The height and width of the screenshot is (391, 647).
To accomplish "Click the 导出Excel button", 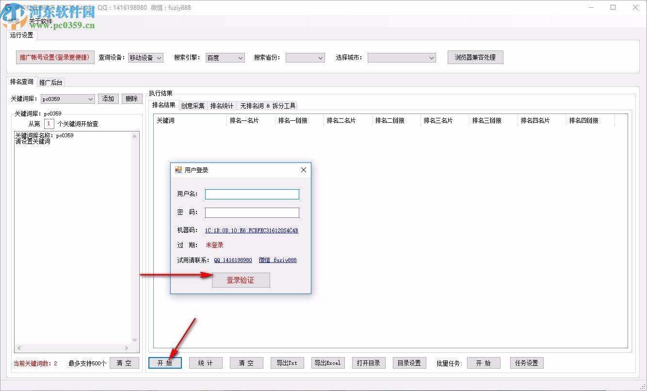I will [328, 362].
